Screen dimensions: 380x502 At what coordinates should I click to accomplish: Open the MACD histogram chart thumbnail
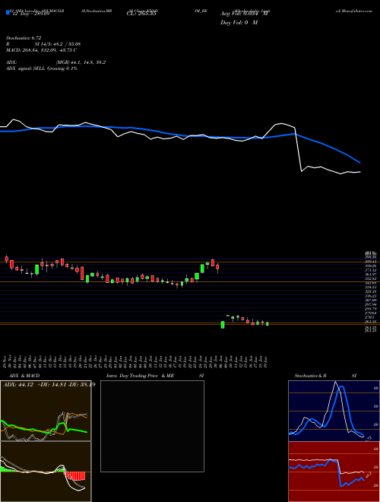pyautogui.click(x=46, y=472)
